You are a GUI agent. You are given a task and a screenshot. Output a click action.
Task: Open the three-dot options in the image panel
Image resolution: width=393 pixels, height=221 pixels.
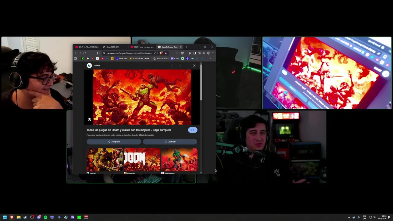click(187, 65)
